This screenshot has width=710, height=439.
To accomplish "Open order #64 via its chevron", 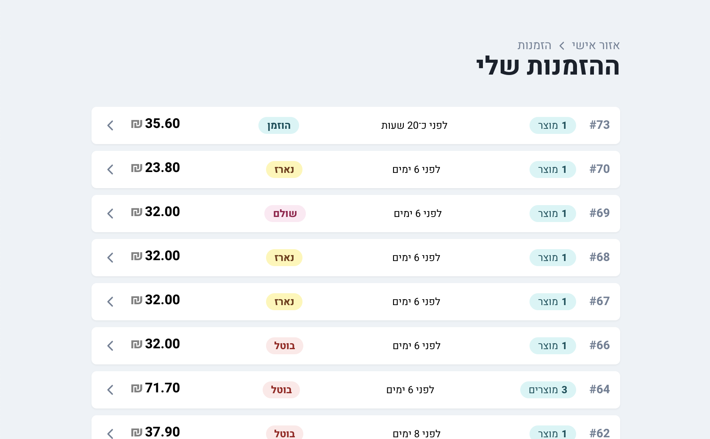I will (x=110, y=390).
